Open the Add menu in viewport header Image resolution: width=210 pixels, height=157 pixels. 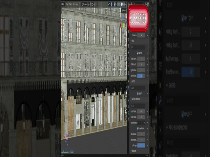(x=73, y=4)
